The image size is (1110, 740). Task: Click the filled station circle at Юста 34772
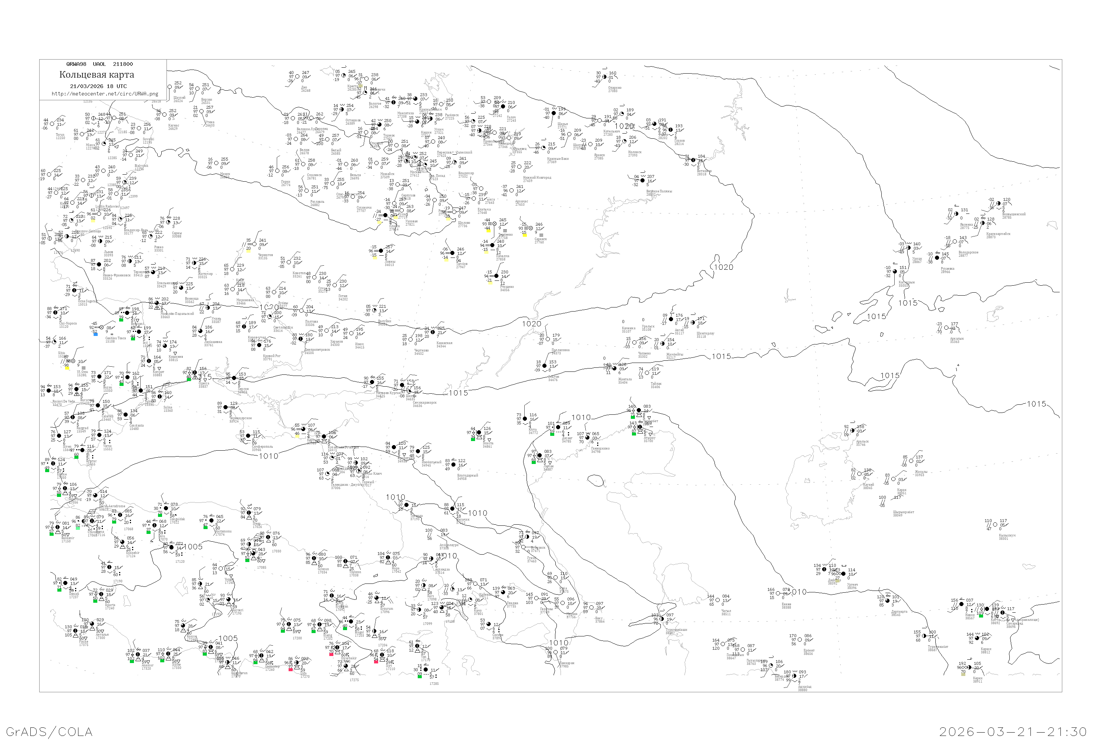coord(525,419)
